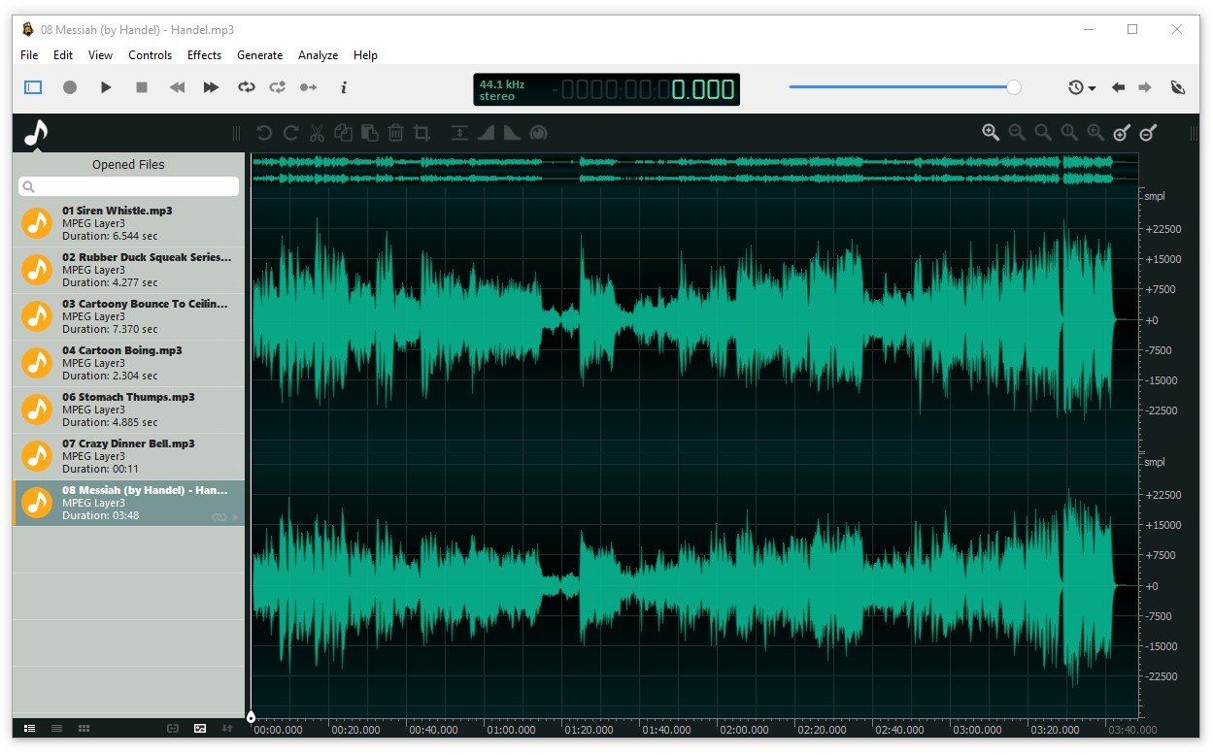Open the Generate menu

[x=259, y=55]
